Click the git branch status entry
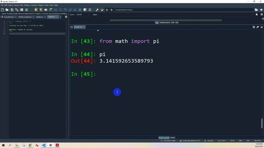This screenshot has height=148, width=264. (209, 141)
